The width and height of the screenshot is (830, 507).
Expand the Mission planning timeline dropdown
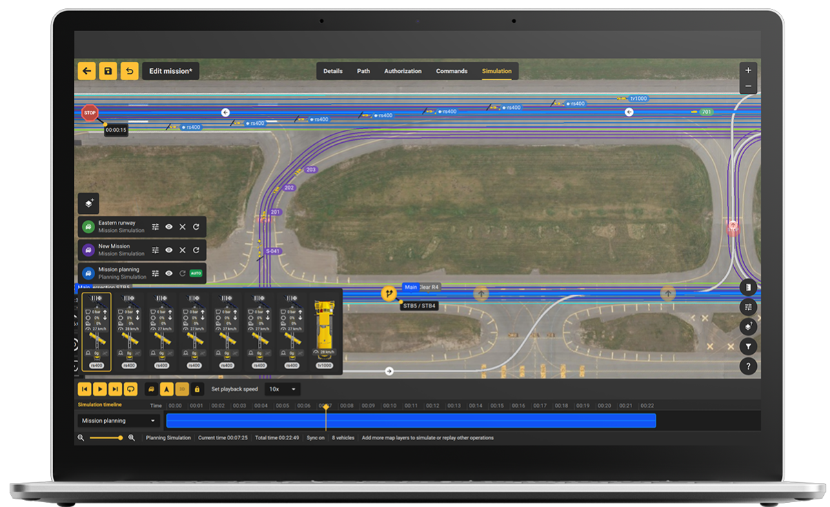(x=119, y=421)
